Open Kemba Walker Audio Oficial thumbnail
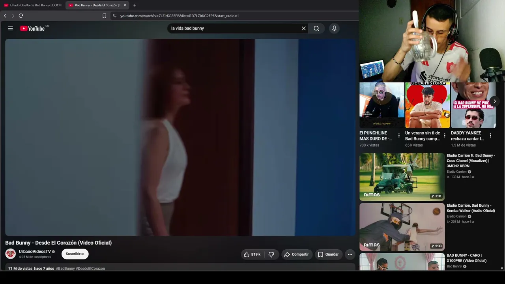 pyautogui.click(x=402, y=227)
